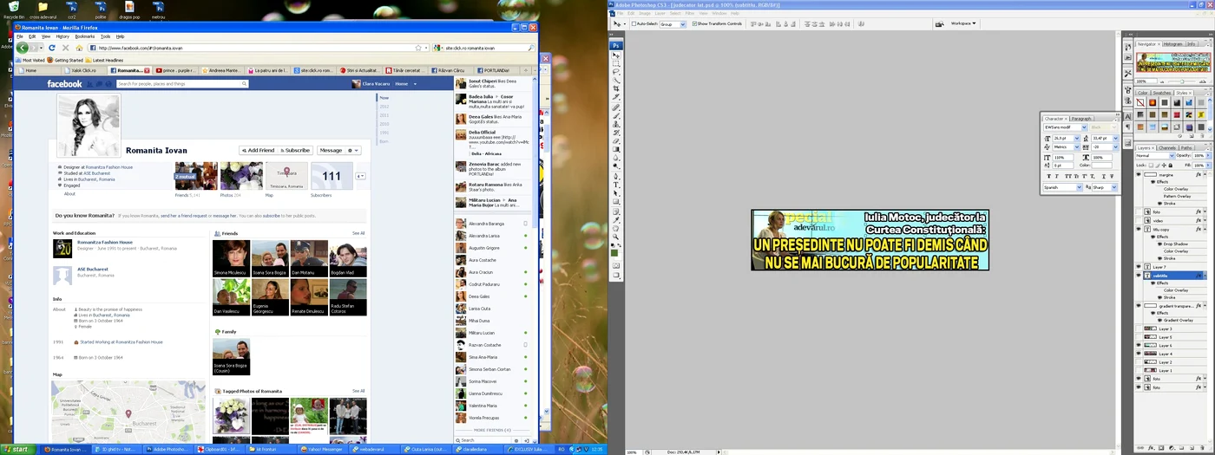Select the Eyedropper tool
Image resolution: width=1215 pixels, height=455 pixels.
pos(616,219)
